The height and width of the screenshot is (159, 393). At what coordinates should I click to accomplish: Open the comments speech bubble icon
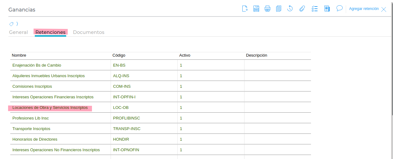coord(339,8)
